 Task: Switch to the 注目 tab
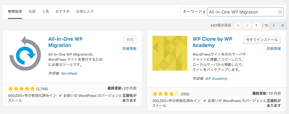coord(32,11)
